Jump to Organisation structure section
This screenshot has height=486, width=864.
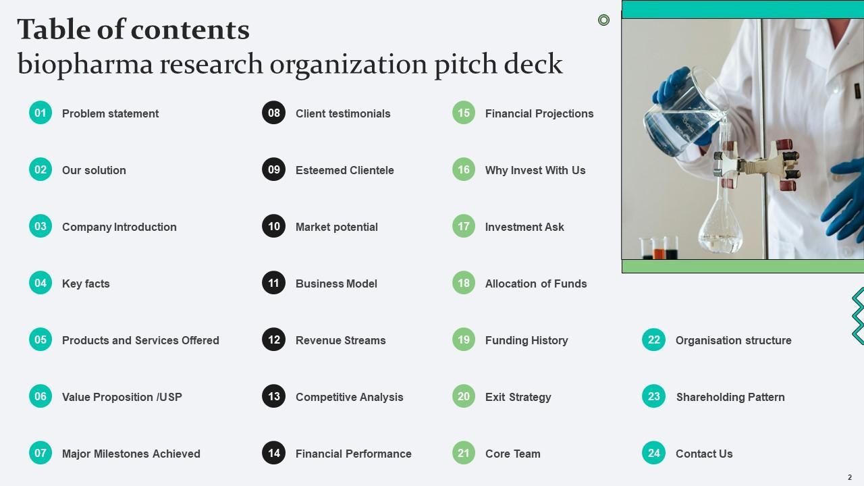733,340
